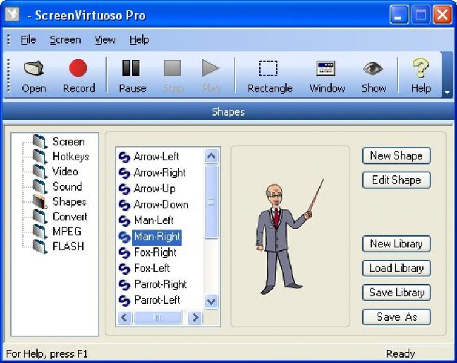Click the shape list scroll left arrow
Image resolution: width=457 pixels, height=363 pixels.
[124, 318]
